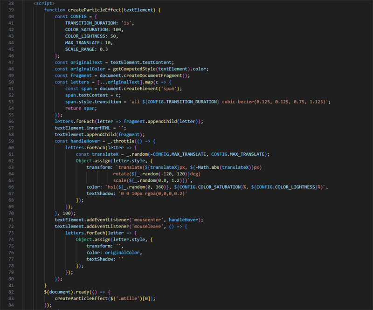Click fragment.appendChild on line 56
The width and height of the screenshot is (373, 310).
click(x=150, y=121)
